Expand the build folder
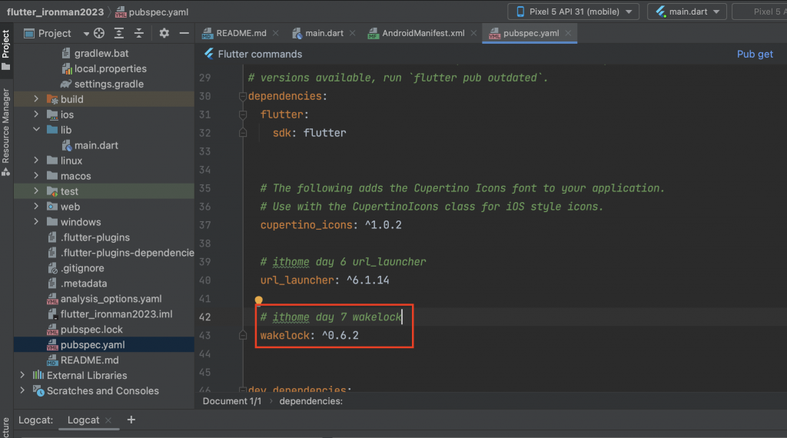The width and height of the screenshot is (787, 438). pyautogui.click(x=36, y=99)
